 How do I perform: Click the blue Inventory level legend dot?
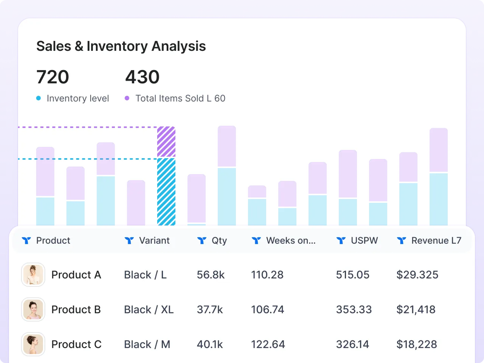39,98
